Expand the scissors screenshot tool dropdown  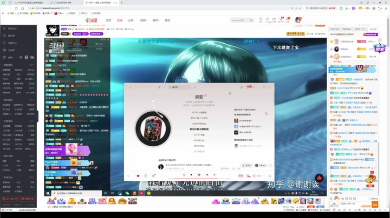pyautogui.click(x=349, y=9)
